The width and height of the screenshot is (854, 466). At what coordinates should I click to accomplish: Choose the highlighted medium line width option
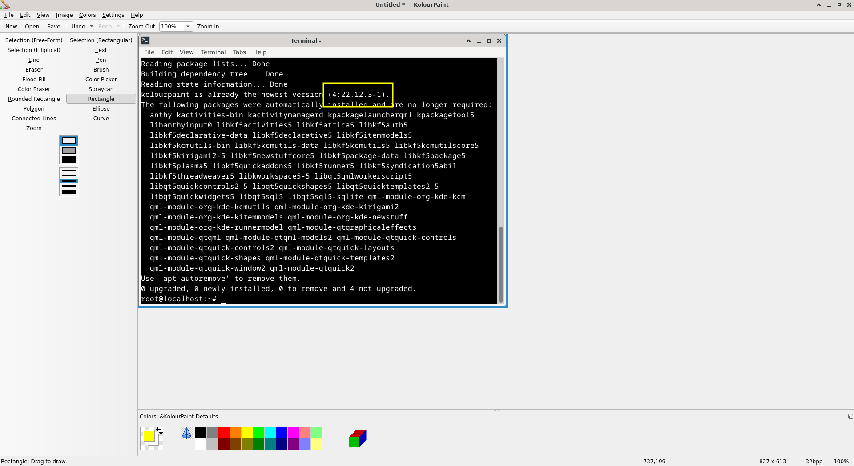point(68,181)
